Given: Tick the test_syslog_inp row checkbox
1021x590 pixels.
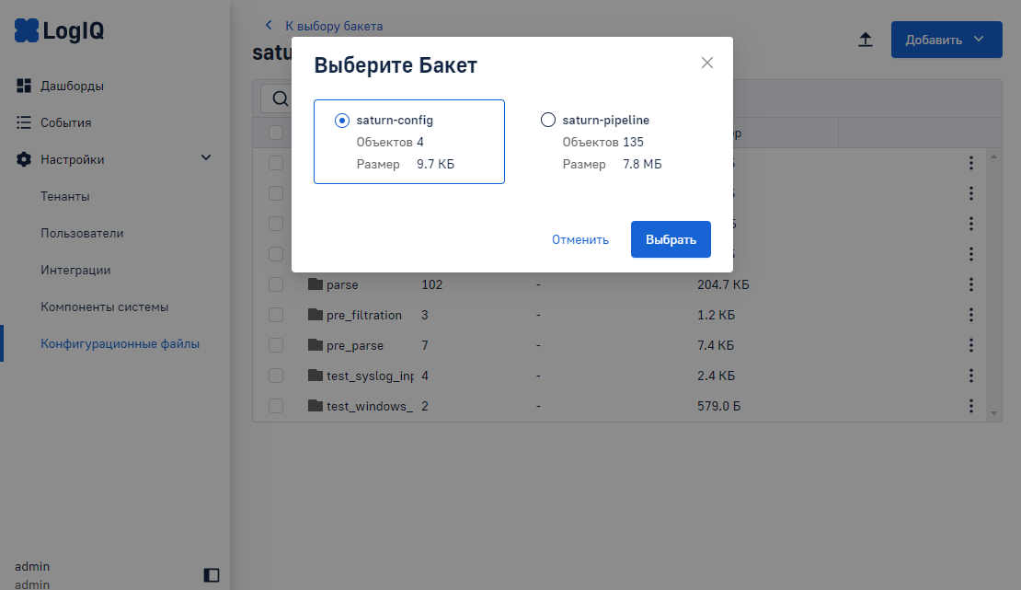Looking at the screenshot, I should click(x=276, y=376).
